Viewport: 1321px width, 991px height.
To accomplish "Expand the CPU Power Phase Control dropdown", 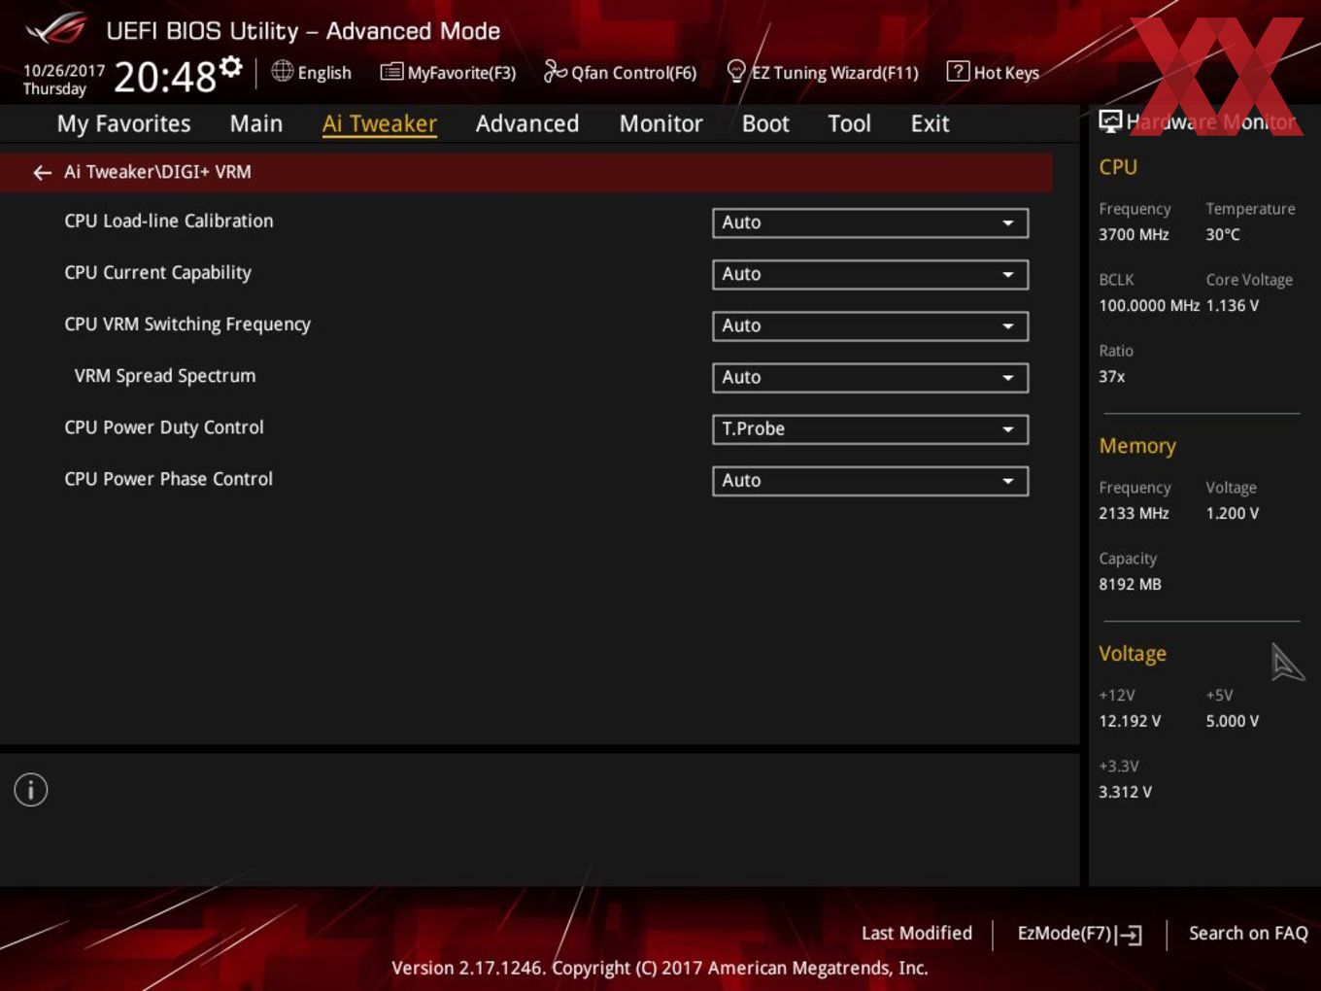I will (x=870, y=480).
